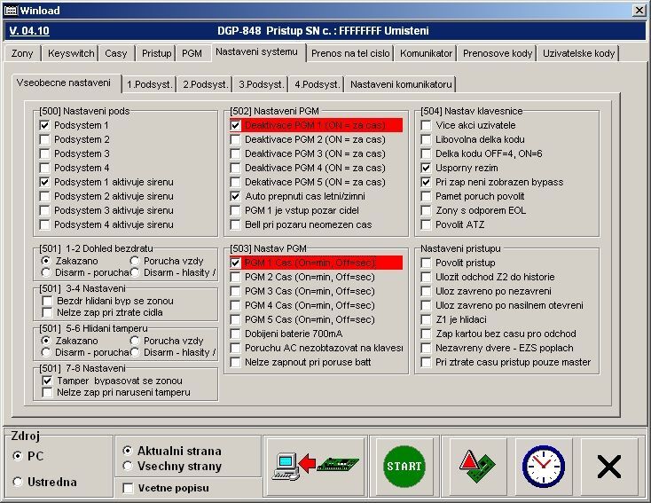Check the Vcetne popisu box
The image size is (651, 503).
tap(129, 488)
